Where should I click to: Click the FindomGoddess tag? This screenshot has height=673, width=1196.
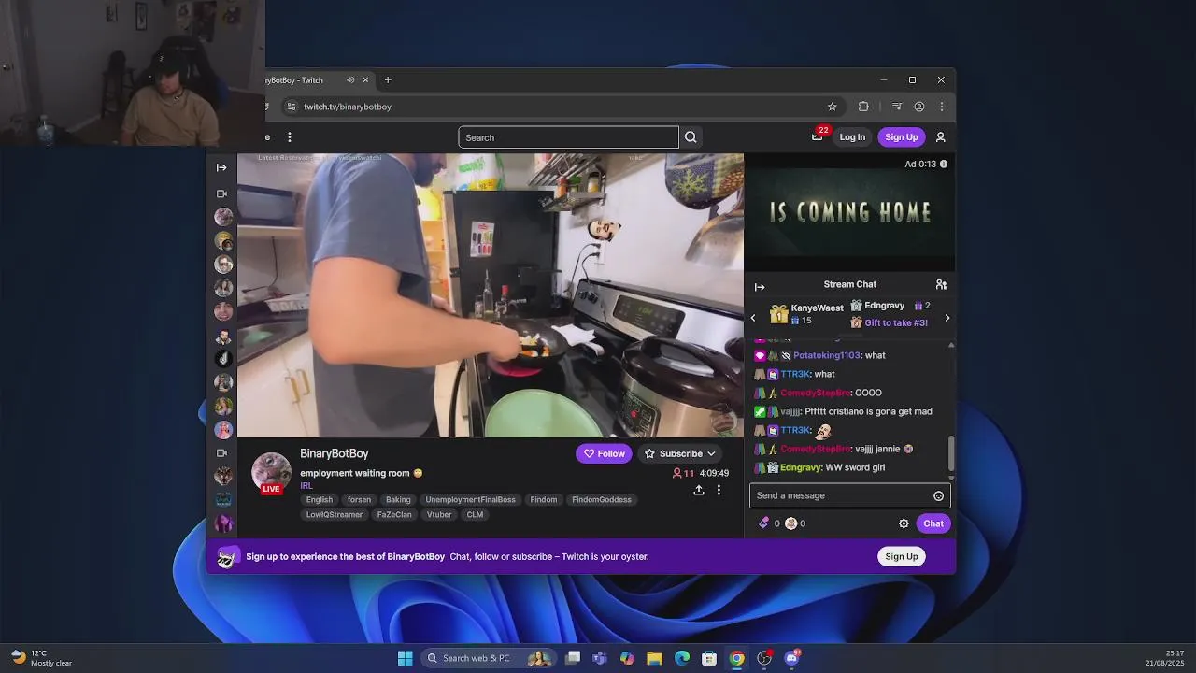point(602,500)
